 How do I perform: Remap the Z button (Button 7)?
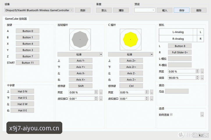[x=28, y=56]
